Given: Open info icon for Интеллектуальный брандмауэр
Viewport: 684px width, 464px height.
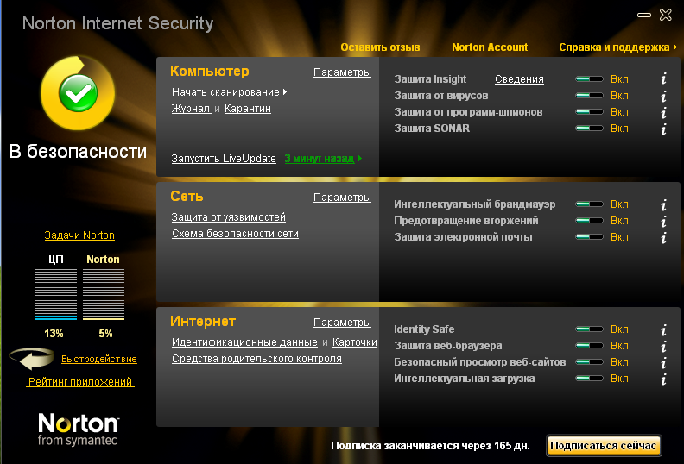Looking at the screenshot, I should pos(663,204).
